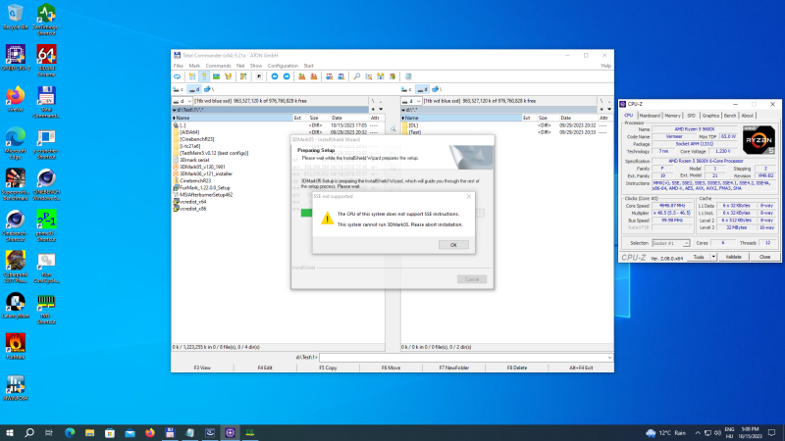Open the Commands menu in Total Commander
Viewport: 785px width, 441px height.
tap(218, 66)
